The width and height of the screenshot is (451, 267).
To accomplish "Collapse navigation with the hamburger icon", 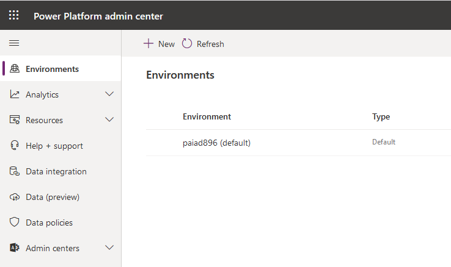I will pyautogui.click(x=13, y=43).
